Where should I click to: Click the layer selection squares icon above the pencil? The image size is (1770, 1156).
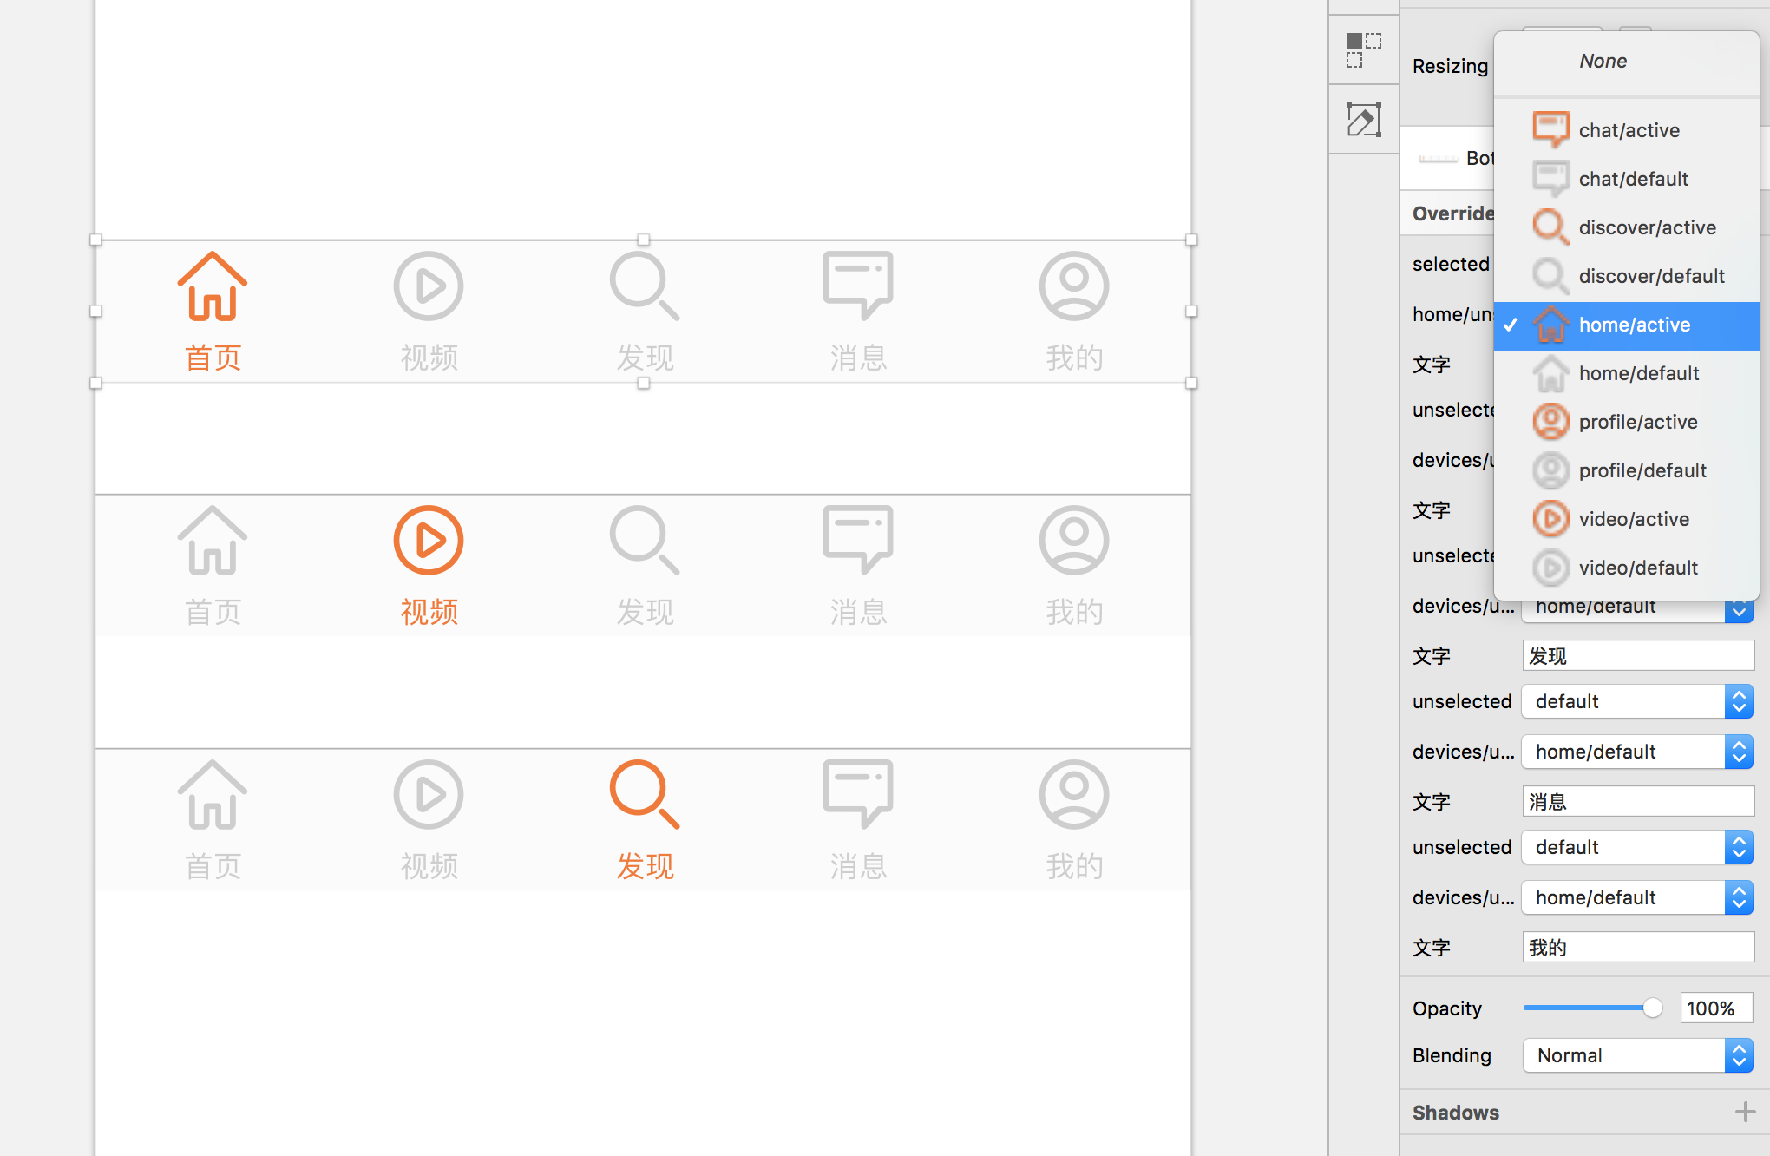coord(1362,50)
